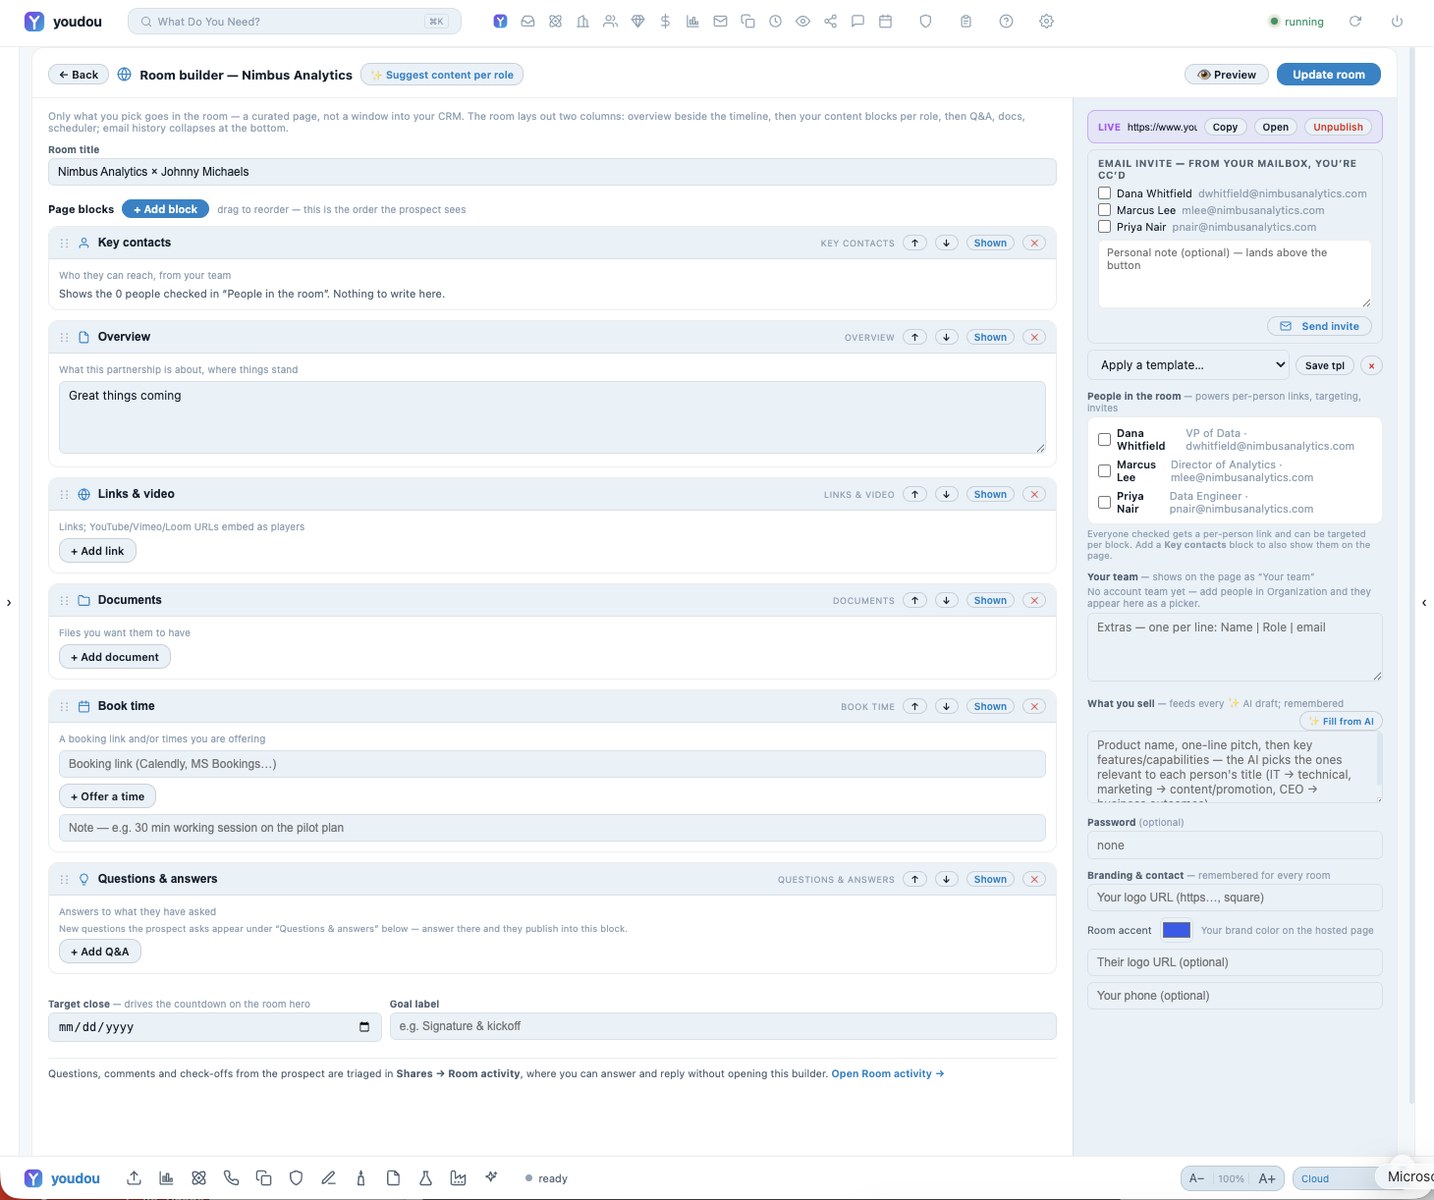Screen dimensions: 1434x1200
Task: Toggle Shown on the Overview block
Action: [x=990, y=337]
